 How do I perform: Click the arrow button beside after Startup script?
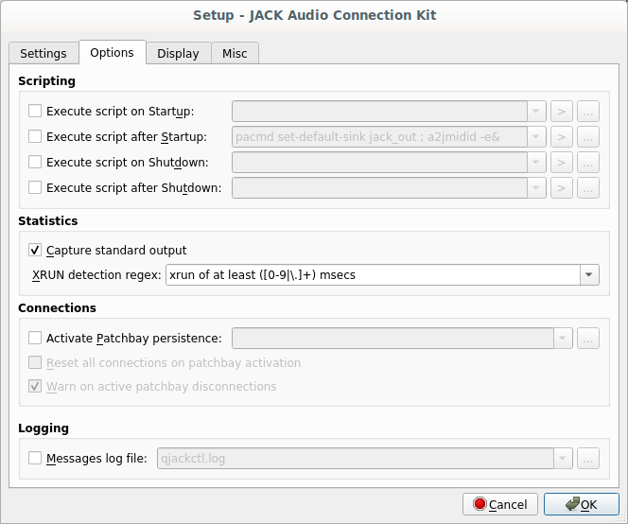pos(562,137)
